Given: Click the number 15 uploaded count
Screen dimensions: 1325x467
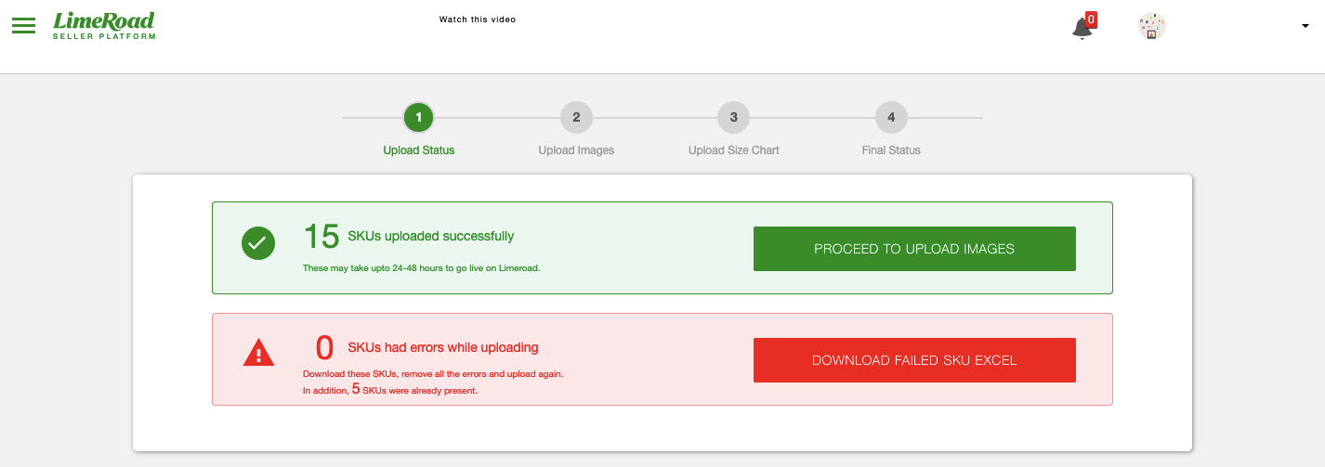Looking at the screenshot, I should click(x=321, y=238).
